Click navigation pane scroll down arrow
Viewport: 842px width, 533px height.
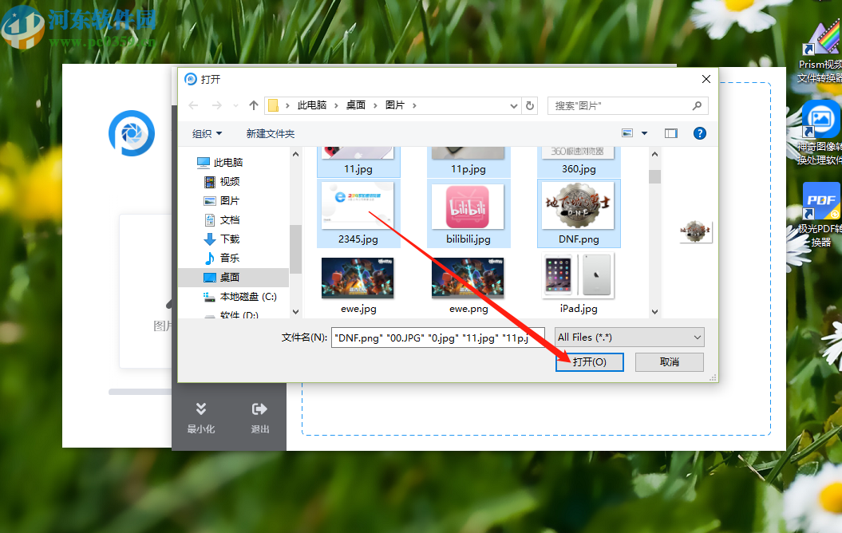(x=295, y=311)
